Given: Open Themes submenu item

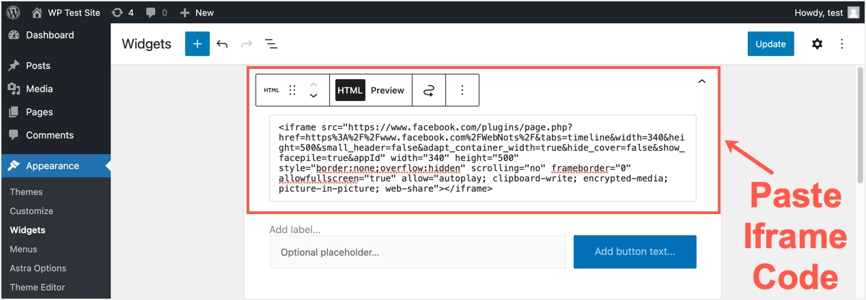Looking at the screenshot, I should pos(26,192).
